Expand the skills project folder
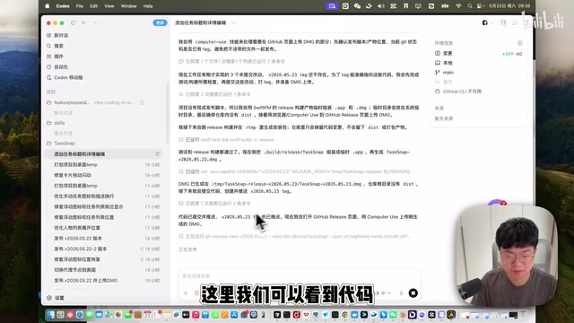 click(56, 123)
